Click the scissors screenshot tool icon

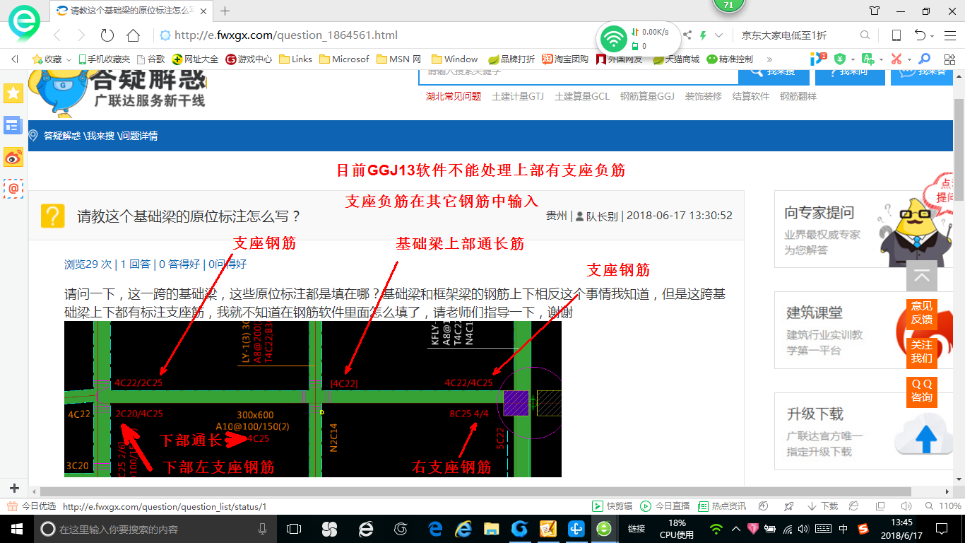[896, 59]
